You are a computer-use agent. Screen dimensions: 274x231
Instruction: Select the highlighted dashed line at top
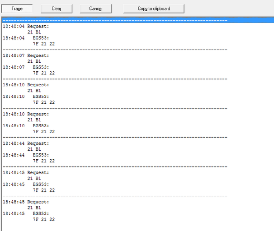138,20
